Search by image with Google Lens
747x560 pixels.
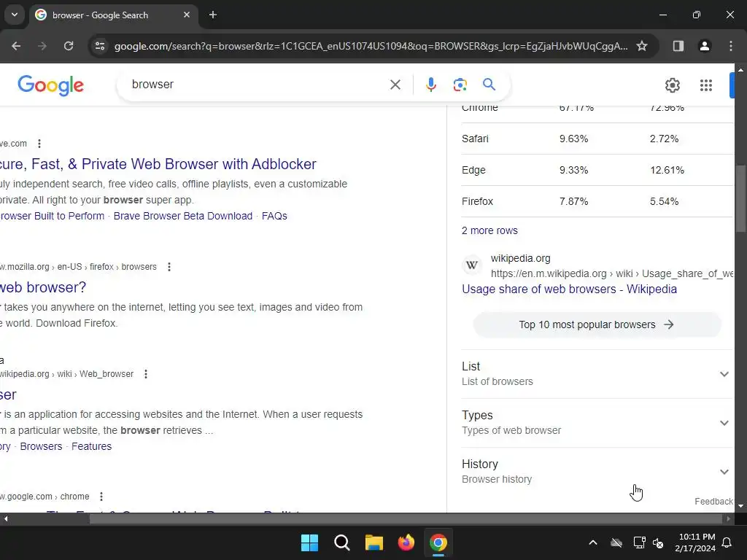pyautogui.click(x=460, y=85)
